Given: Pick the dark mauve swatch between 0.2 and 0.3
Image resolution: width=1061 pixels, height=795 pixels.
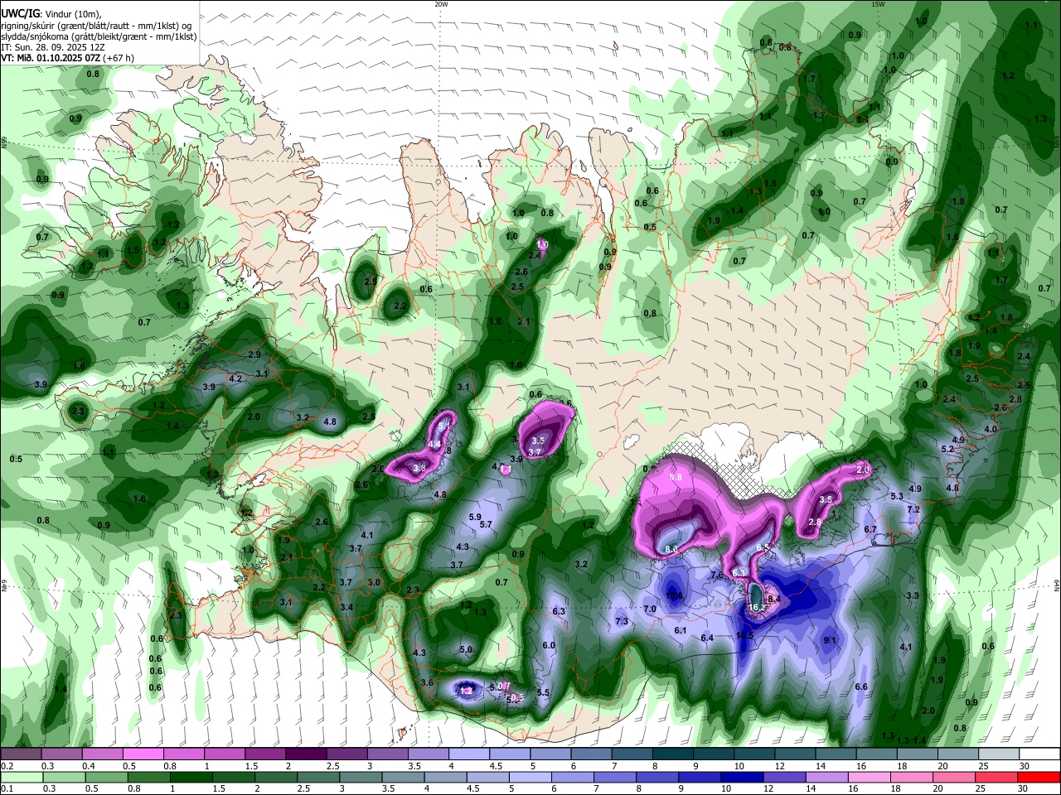Looking at the screenshot, I should click(22, 754).
